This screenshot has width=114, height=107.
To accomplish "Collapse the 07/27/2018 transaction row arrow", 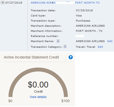I will pyautogui.click(x=2, y=3).
